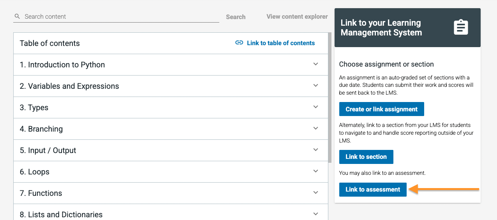Open chapter 6. Loops row
497x220 pixels.
tap(171, 172)
